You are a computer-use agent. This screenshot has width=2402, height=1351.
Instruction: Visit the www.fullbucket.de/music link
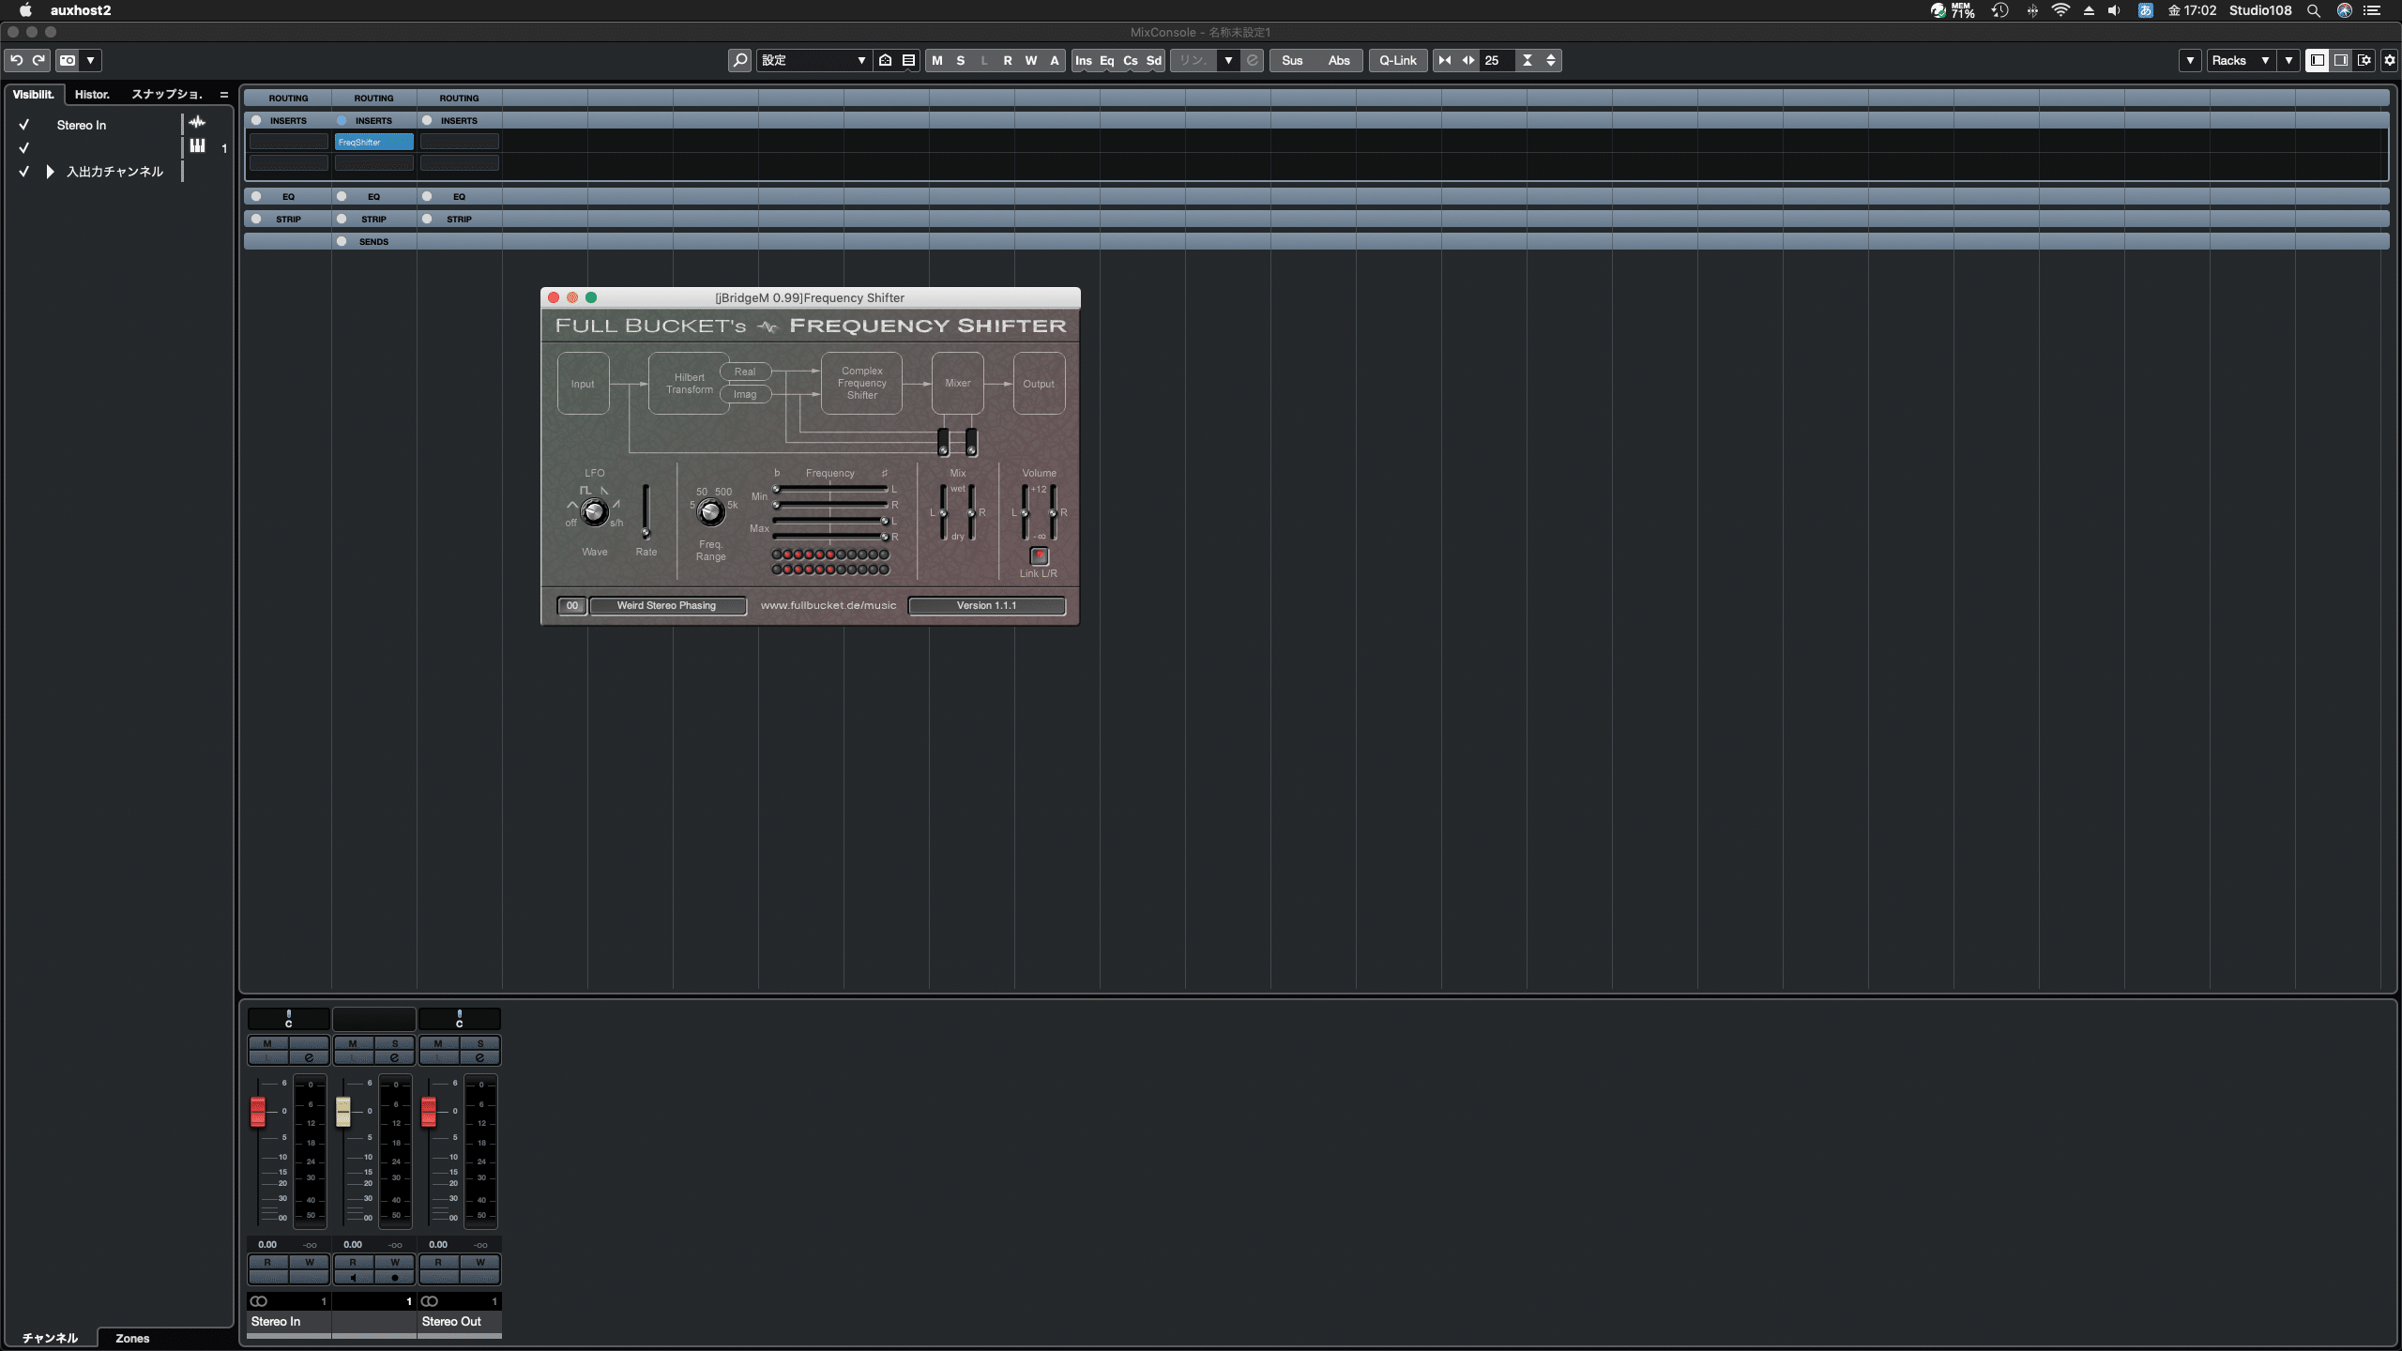(828, 605)
